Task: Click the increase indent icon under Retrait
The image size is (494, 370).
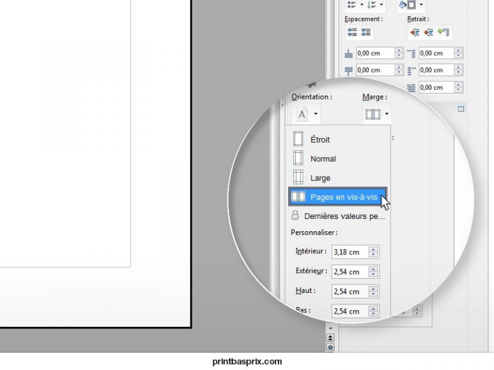Action: [x=415, y=32]
